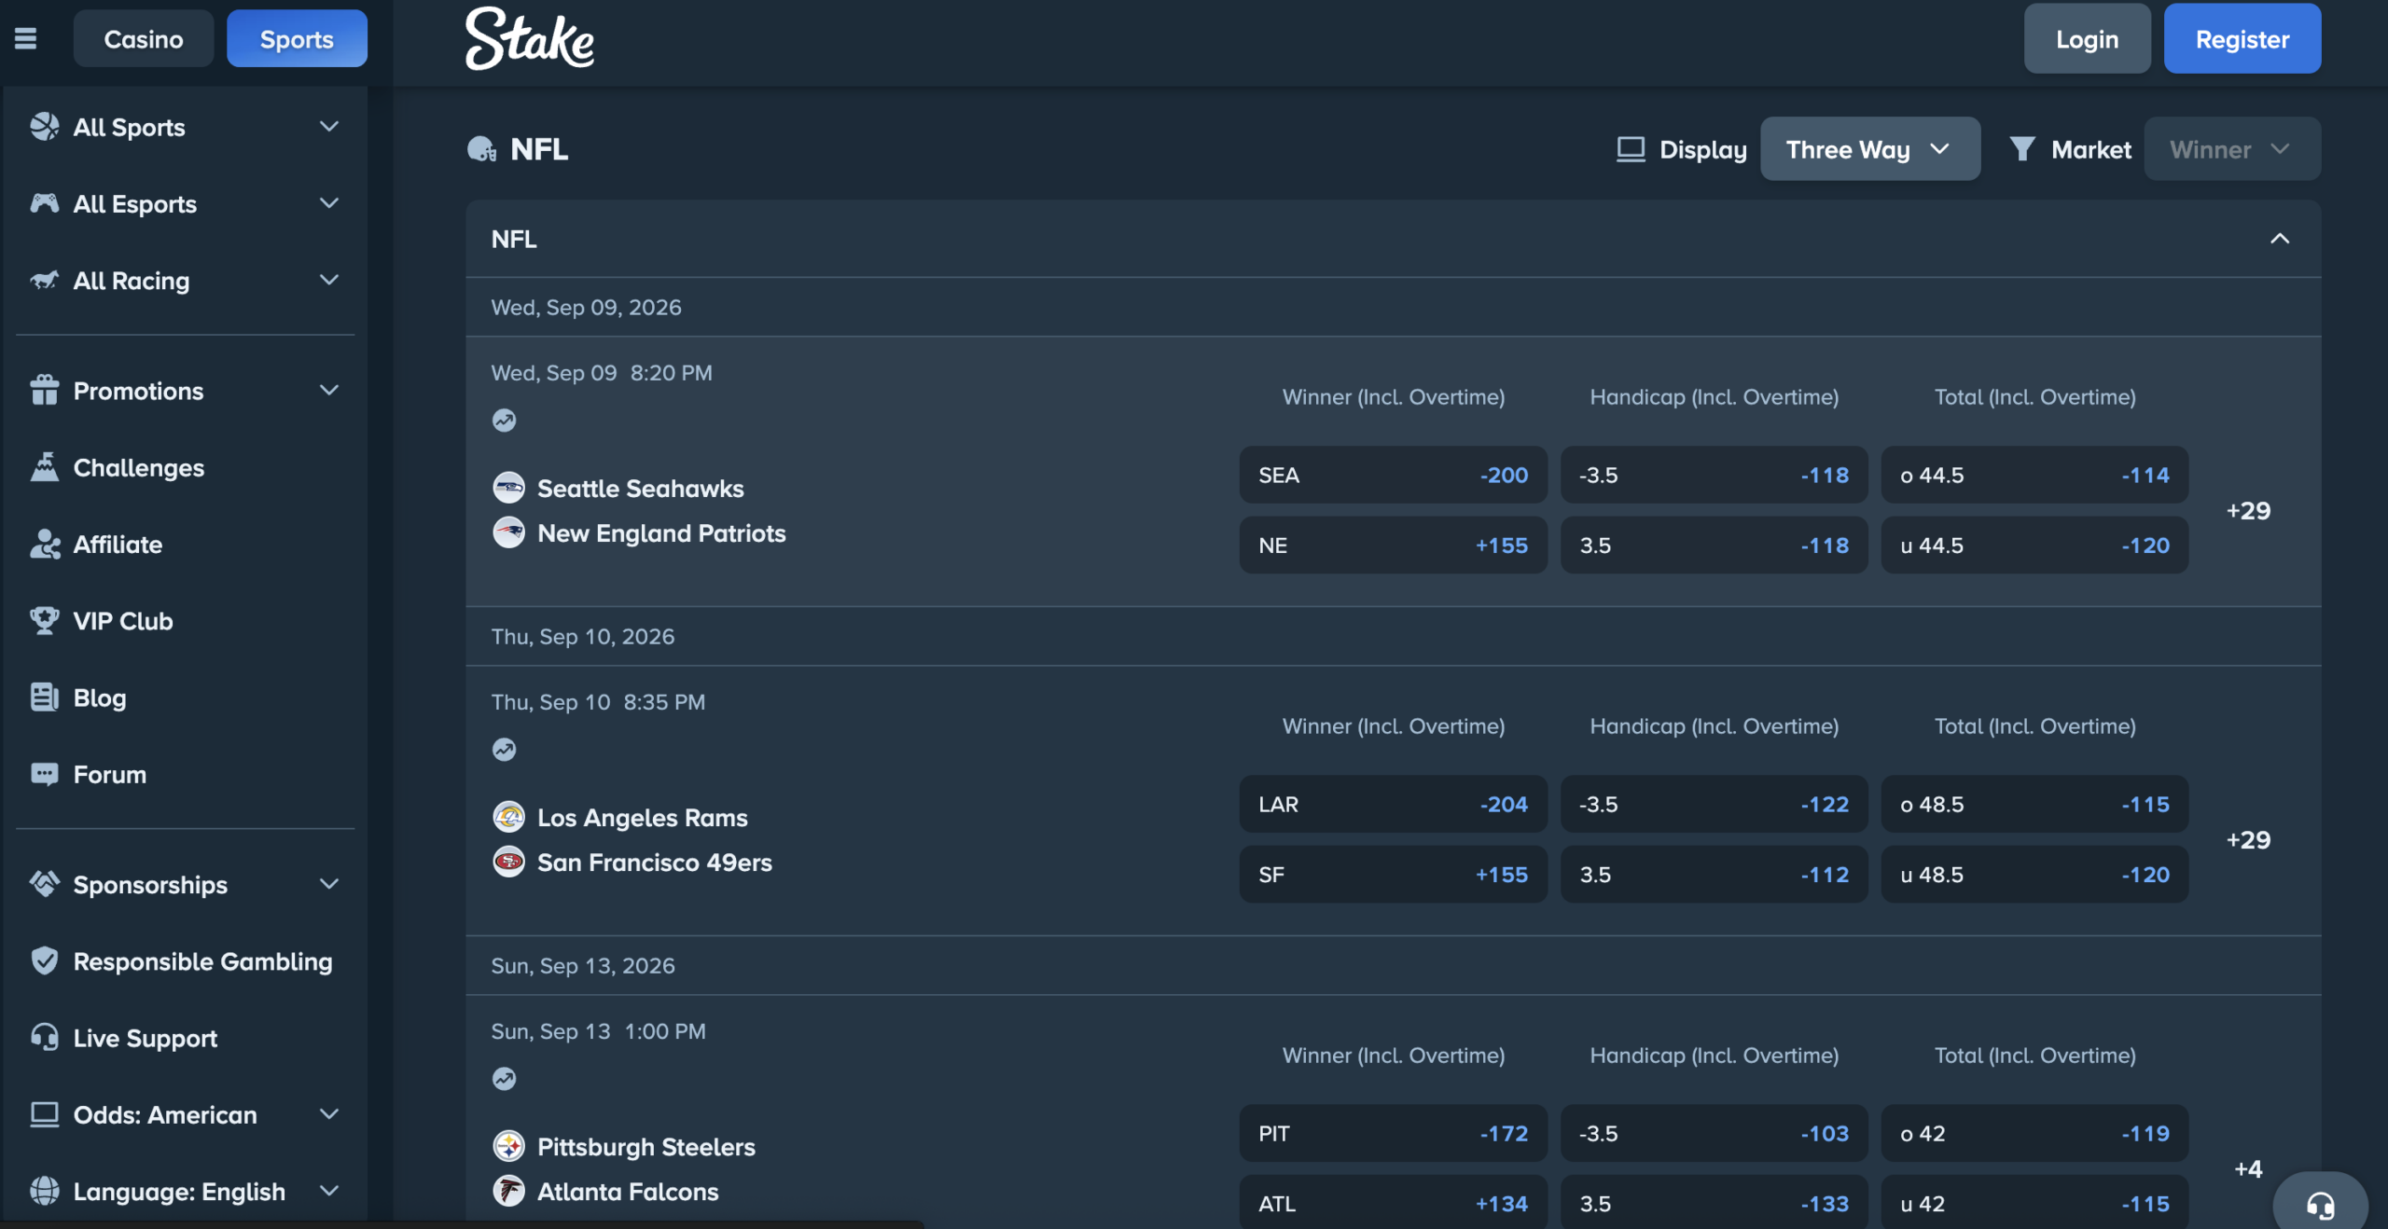2388x1229 pixels.
Task: Select SF winner odds +155
Action: coord(1393,874)
